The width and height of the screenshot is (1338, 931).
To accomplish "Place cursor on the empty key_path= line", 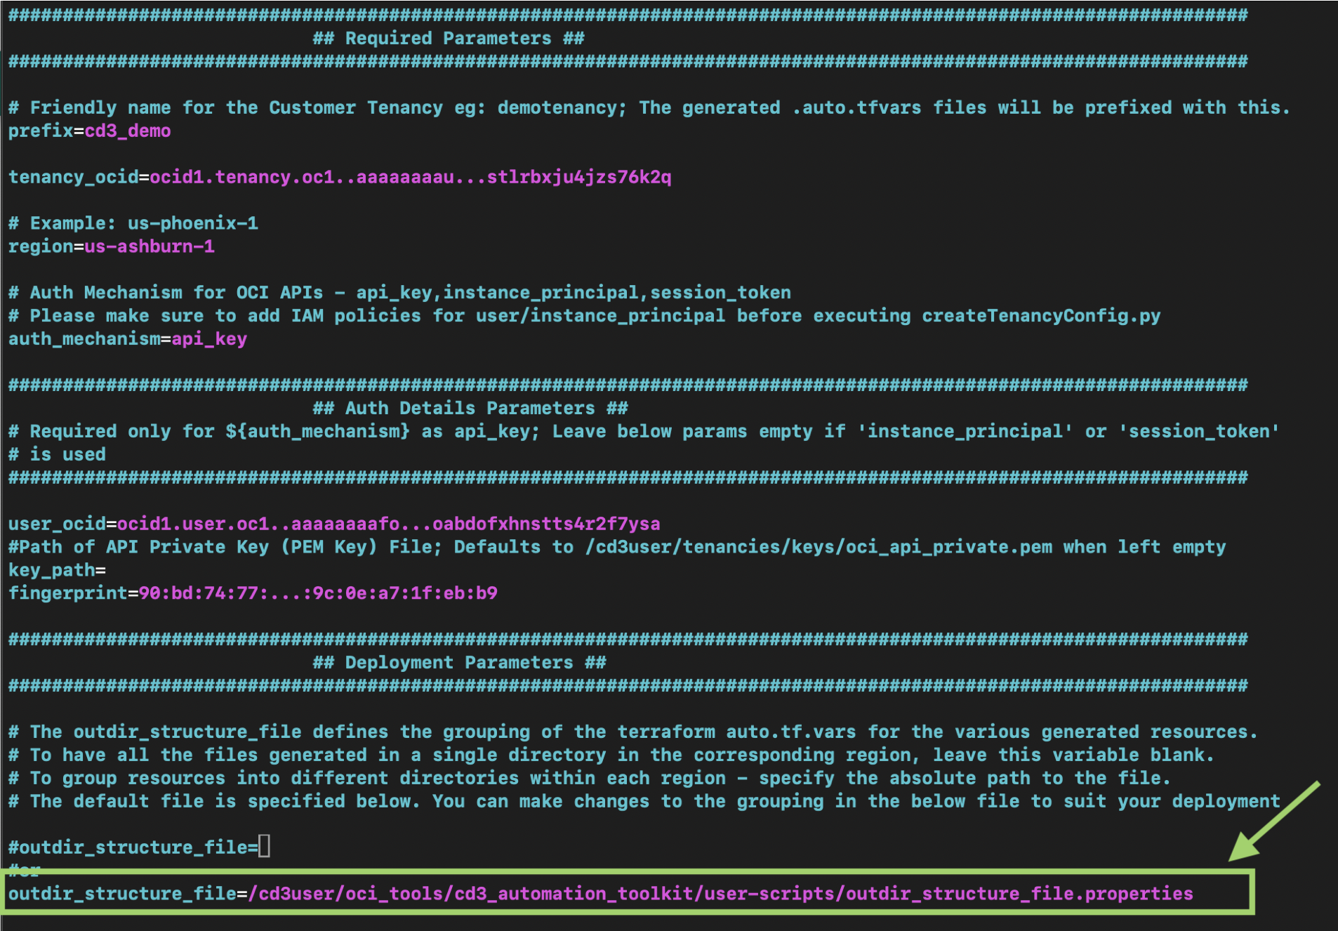I will 56,571.
